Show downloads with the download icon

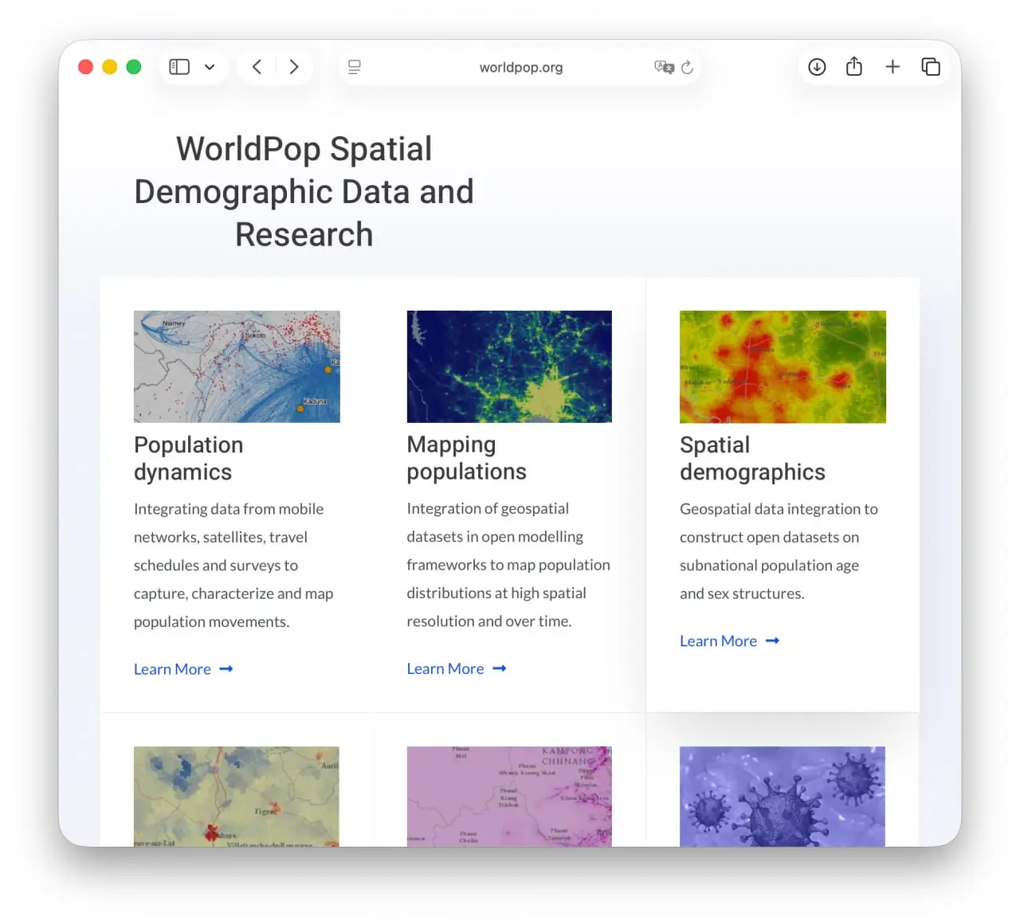point(817,67)
